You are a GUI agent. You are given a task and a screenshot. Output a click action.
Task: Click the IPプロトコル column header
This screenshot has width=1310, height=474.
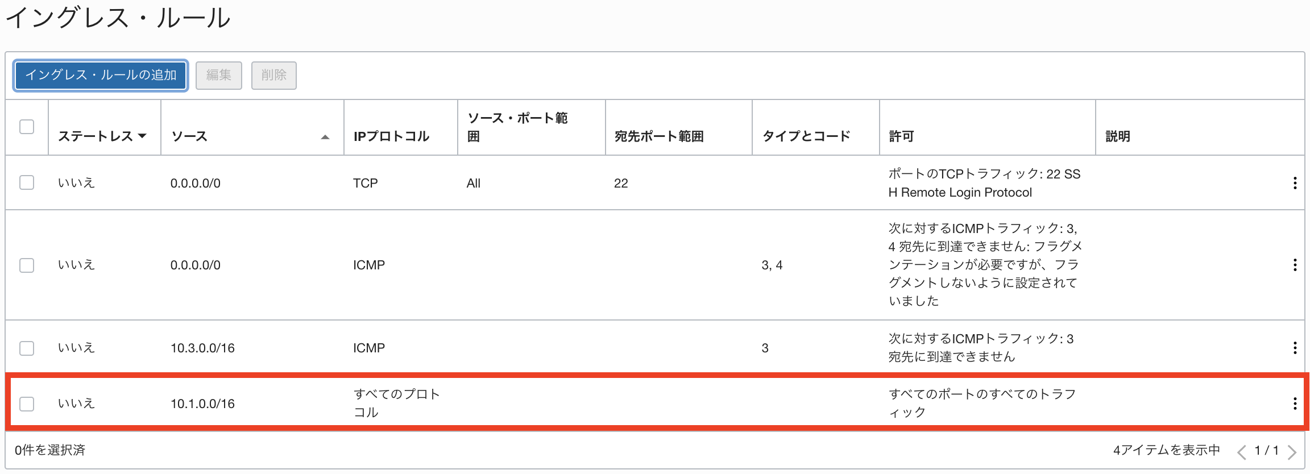[x=392, y=136]
